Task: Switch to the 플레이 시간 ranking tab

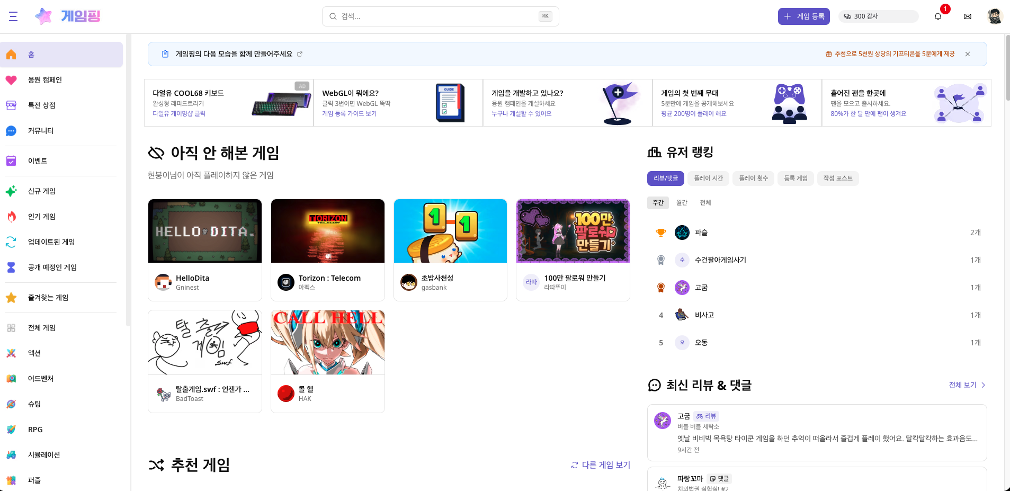Action: (x=708, y=178)
